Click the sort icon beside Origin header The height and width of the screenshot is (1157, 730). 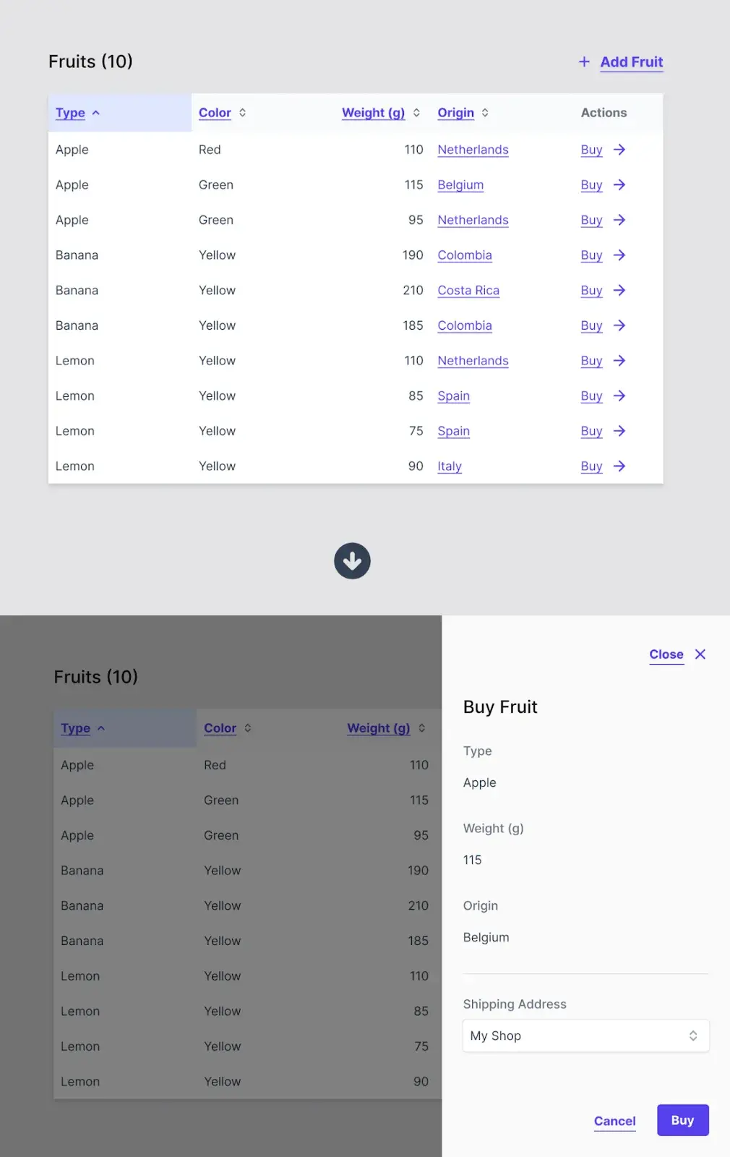click(485, 113)
